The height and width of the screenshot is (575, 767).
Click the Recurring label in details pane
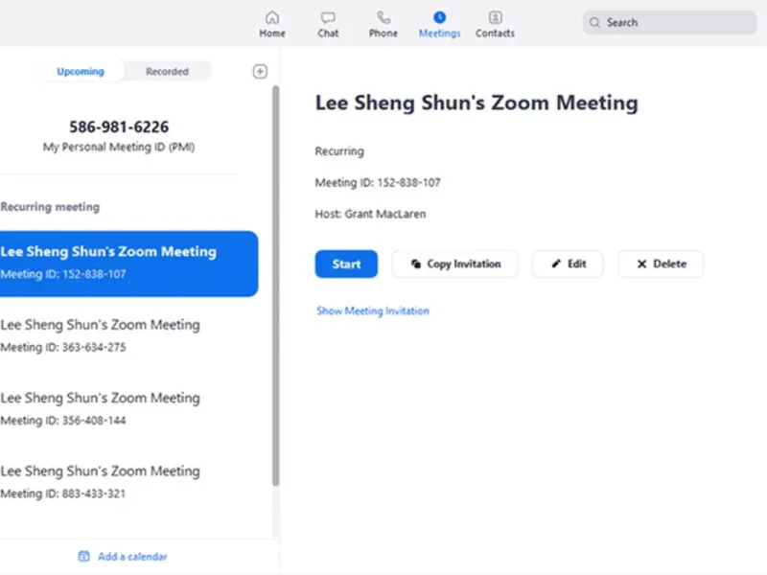339,151
